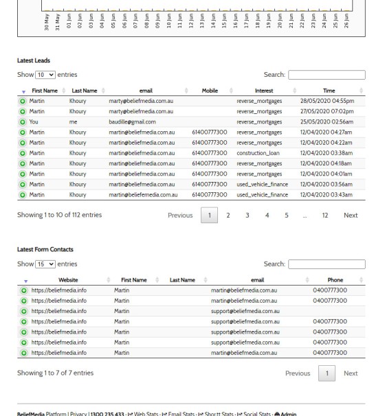Select page 1 in Form Contacts pagination

pos(327,373)
